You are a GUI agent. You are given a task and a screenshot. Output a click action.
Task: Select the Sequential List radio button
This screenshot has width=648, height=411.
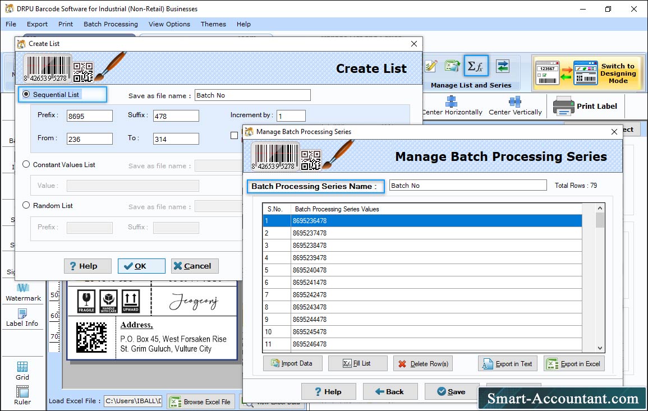[x=26, y=94]
